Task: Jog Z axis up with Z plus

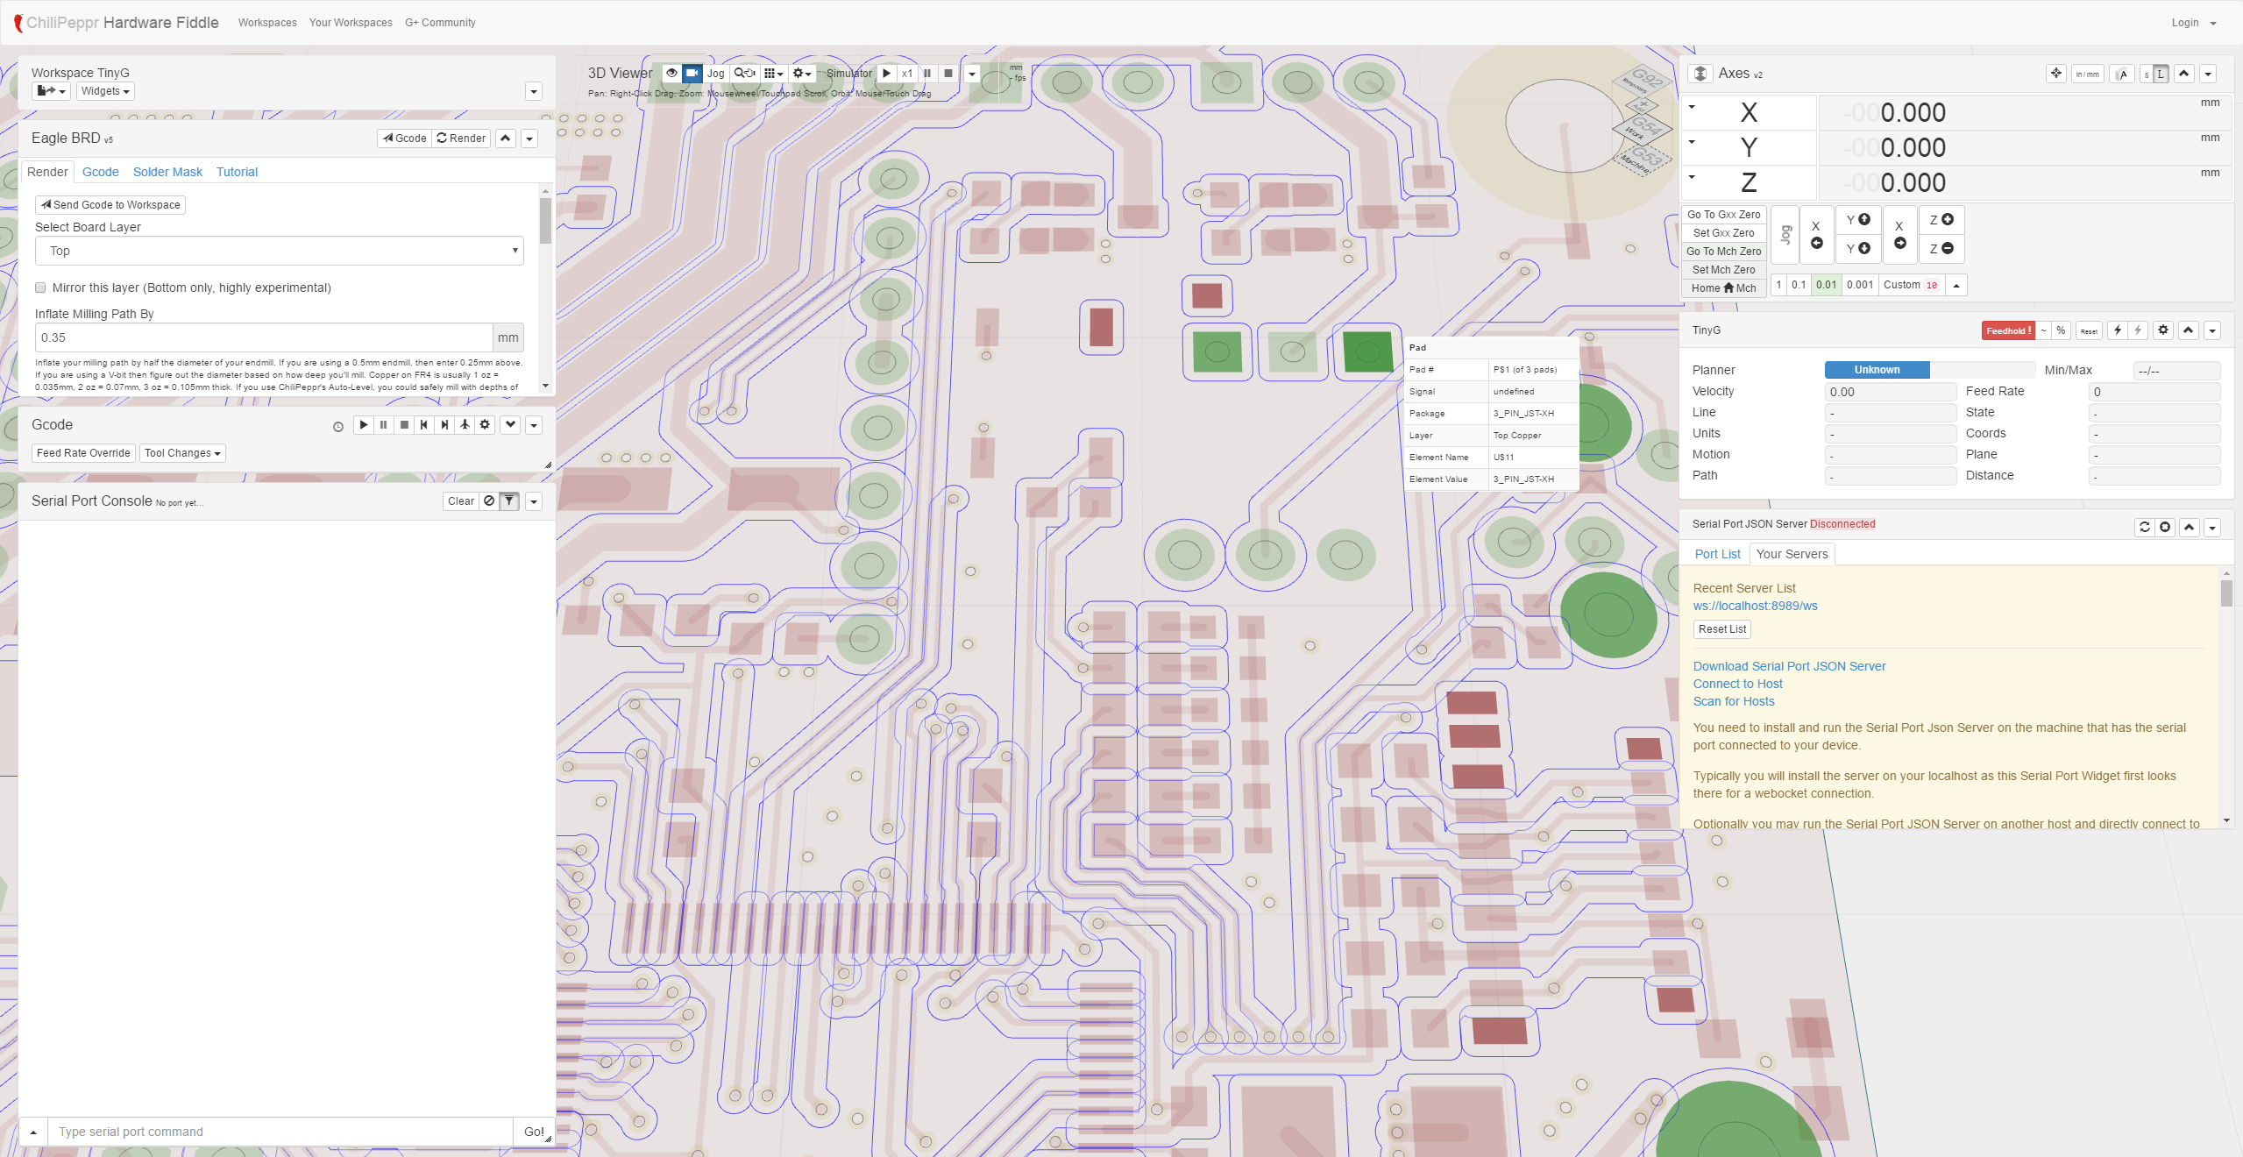Action: point(1941,220)
